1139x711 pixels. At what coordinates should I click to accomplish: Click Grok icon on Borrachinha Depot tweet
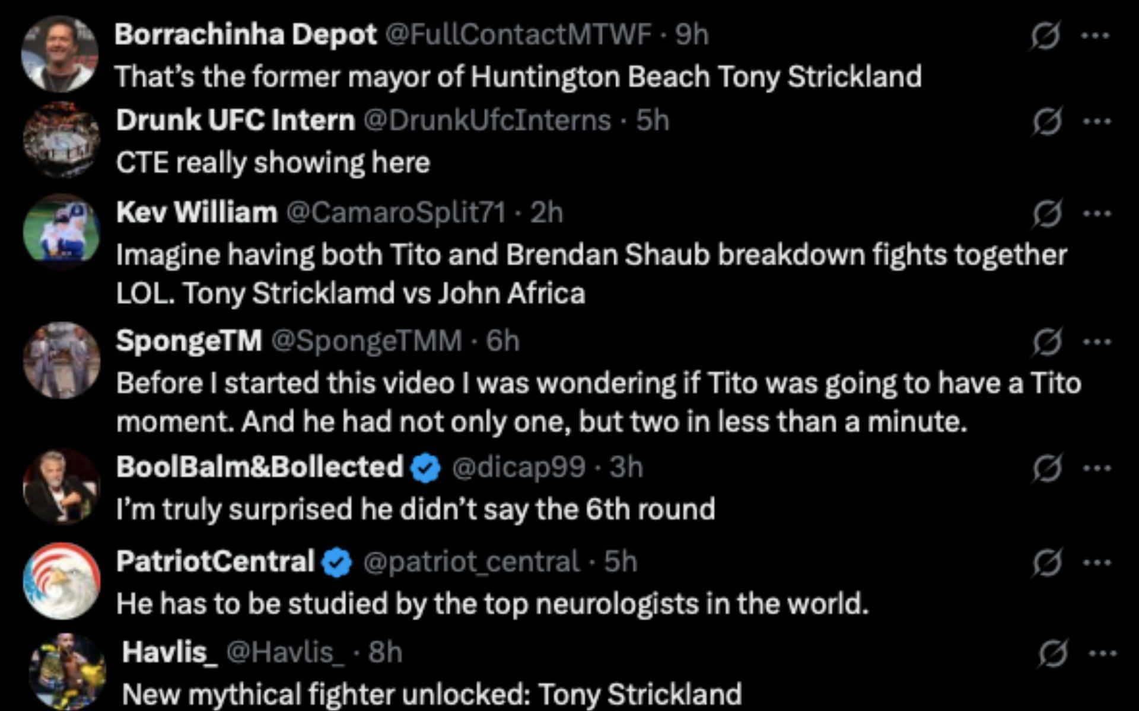pyautogui.click(x=1045, y=36)
